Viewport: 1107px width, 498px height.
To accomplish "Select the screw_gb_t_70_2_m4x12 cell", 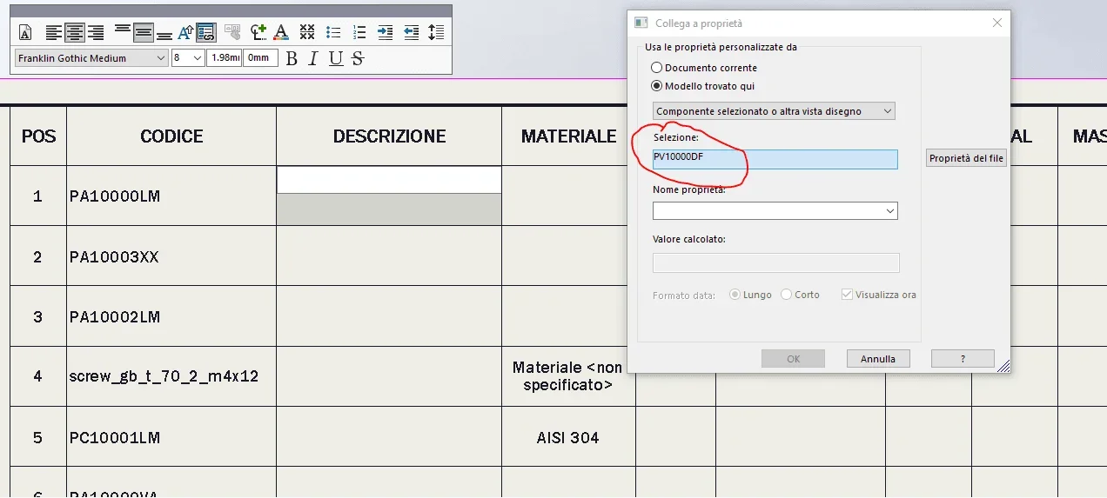I will 171,376.
